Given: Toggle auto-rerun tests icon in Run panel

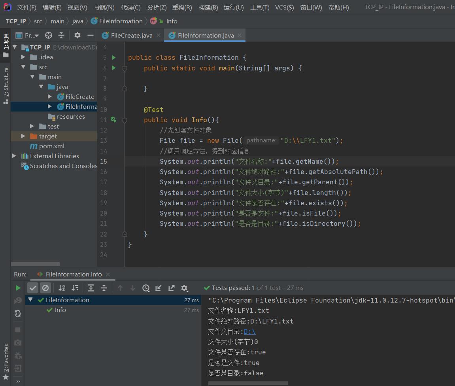Looking at the screenshot, I should (x=18, y=314).
